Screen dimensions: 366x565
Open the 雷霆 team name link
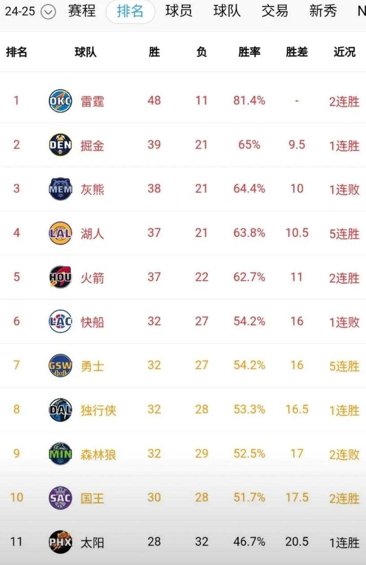93,101
